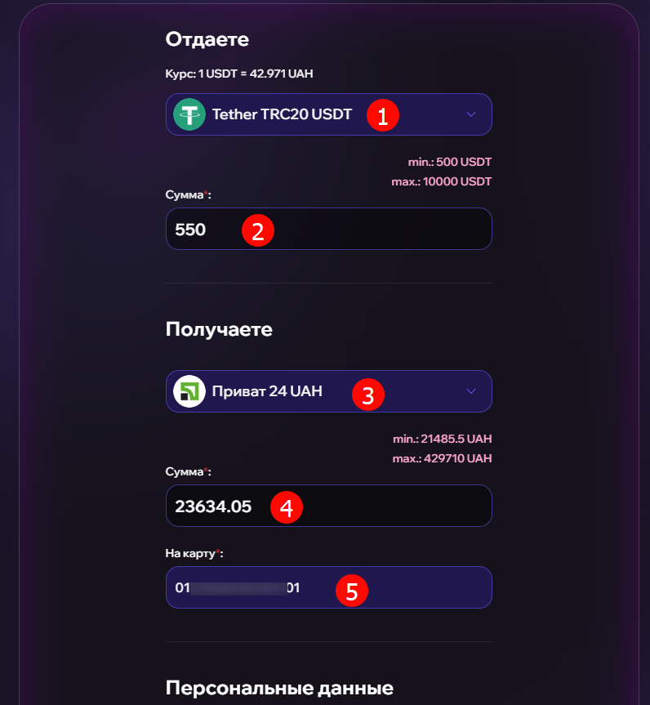Click the Privat 24 bank logo icon
This screenshot has width=650, height=705.
click(x=189, y=391)
